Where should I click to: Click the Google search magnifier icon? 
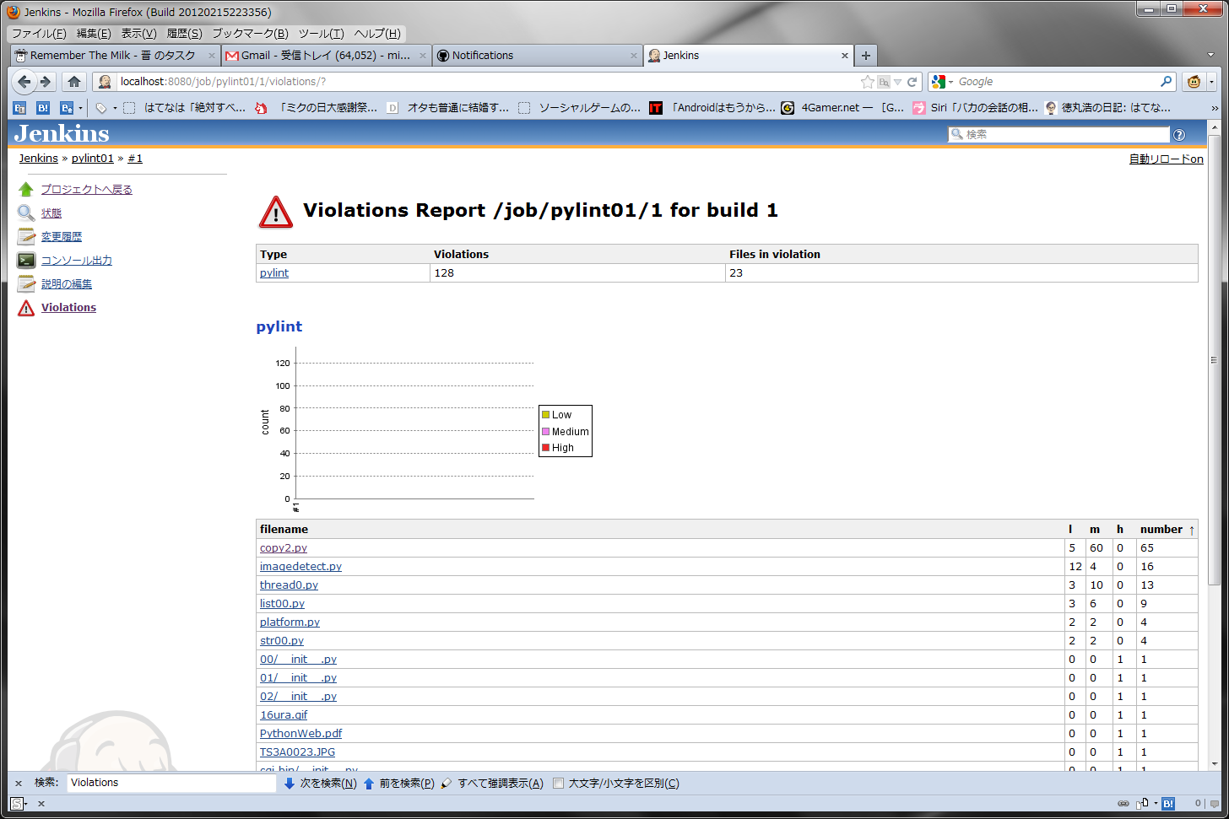click(1167, 82)
